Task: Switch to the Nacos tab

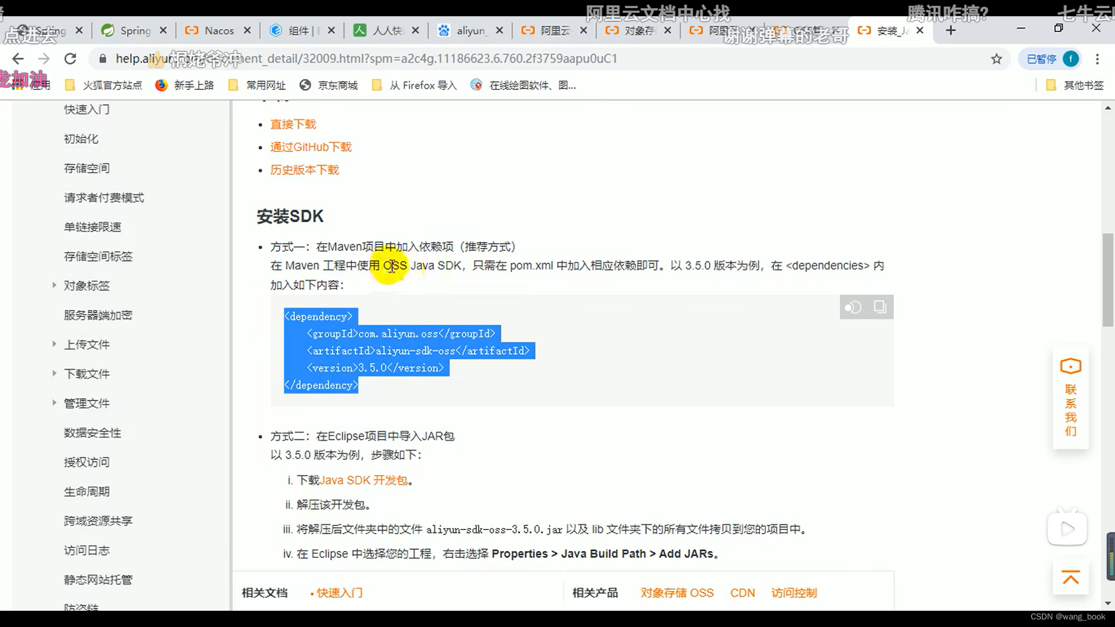Action: point(218,30)
